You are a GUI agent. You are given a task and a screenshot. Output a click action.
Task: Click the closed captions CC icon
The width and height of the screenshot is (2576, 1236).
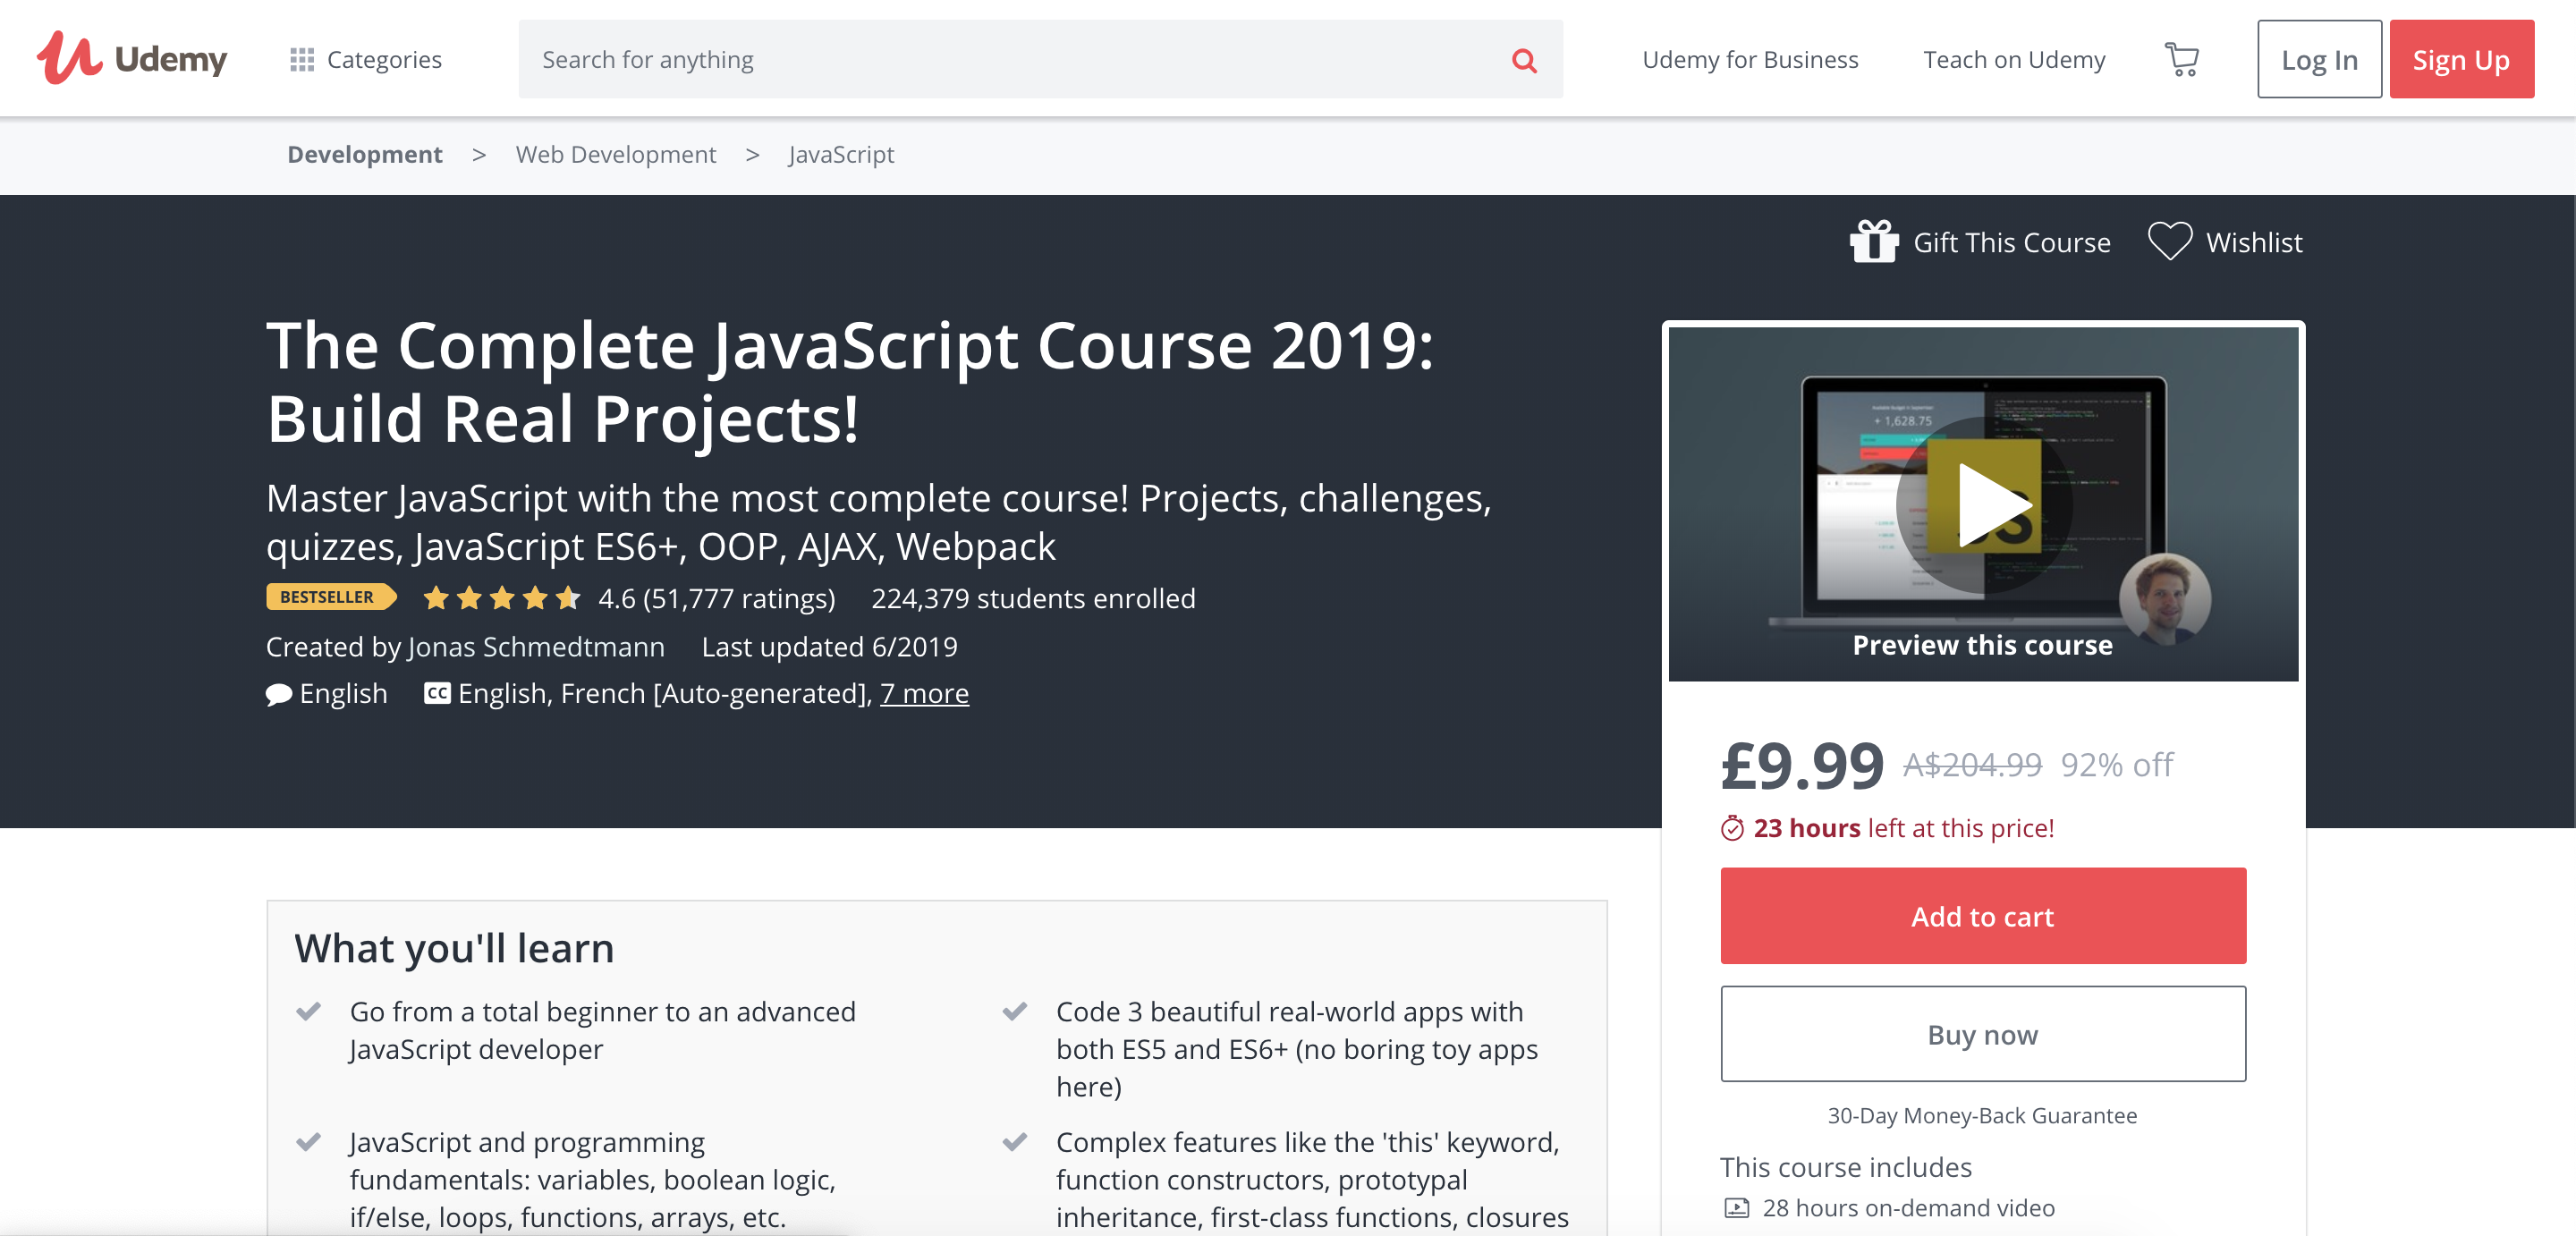[x=437, y=693]
